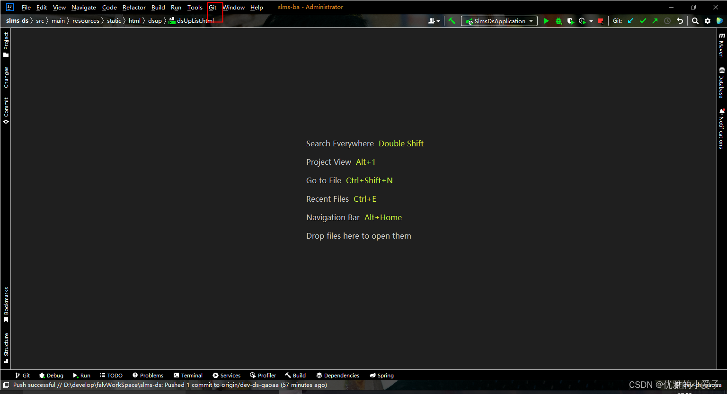Open the Debug tool window tab
This screenshot has width=727, height=394.
[x=51, y=376]
